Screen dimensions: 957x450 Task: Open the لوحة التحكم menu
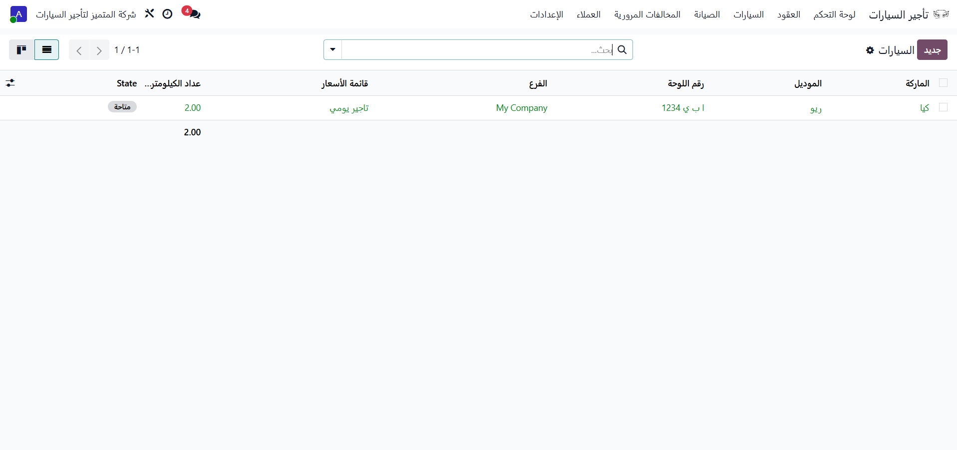pos(834,14)
